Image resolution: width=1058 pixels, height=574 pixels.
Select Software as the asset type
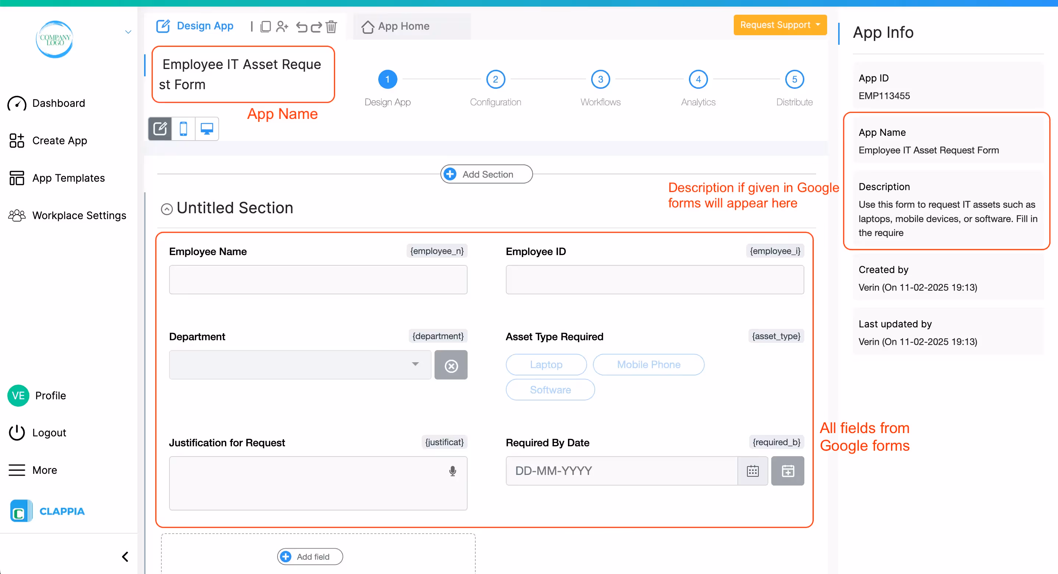pos(550,389)
